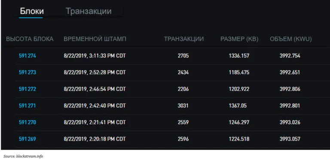The height and width of the screenshot is (161, 330).
Task: Open block 591 270 link
Action: point(27,122)
